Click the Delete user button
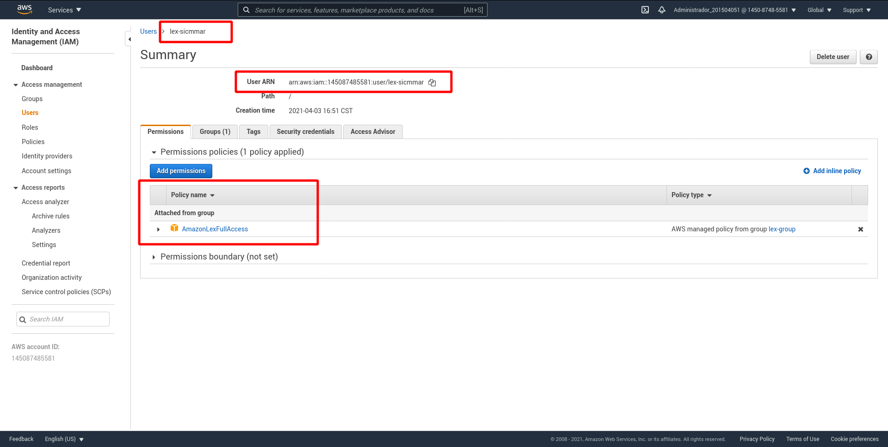The width and height of the screenshot is (888, 447). click(x=832, y=57)
